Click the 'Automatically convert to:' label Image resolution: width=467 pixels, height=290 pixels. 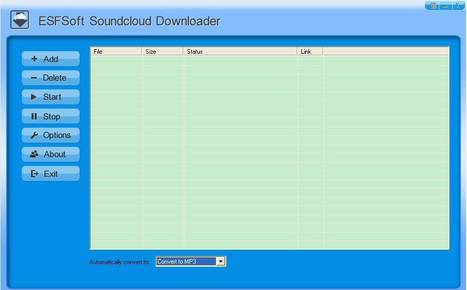click(x=119, y=262)
